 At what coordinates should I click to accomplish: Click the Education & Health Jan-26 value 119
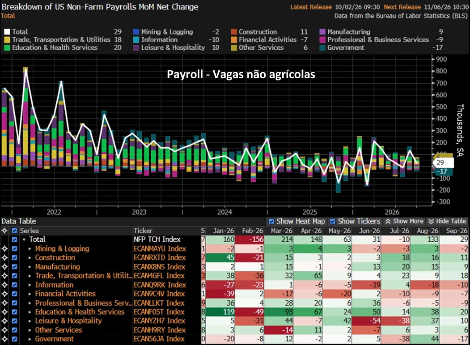point(220,312)
